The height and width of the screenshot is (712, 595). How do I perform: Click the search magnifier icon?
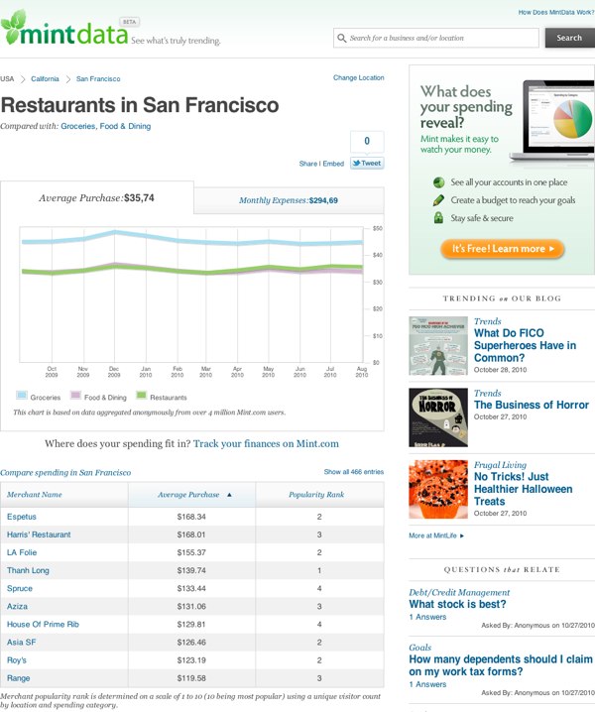pyautogui.click(x=342, y=38)
